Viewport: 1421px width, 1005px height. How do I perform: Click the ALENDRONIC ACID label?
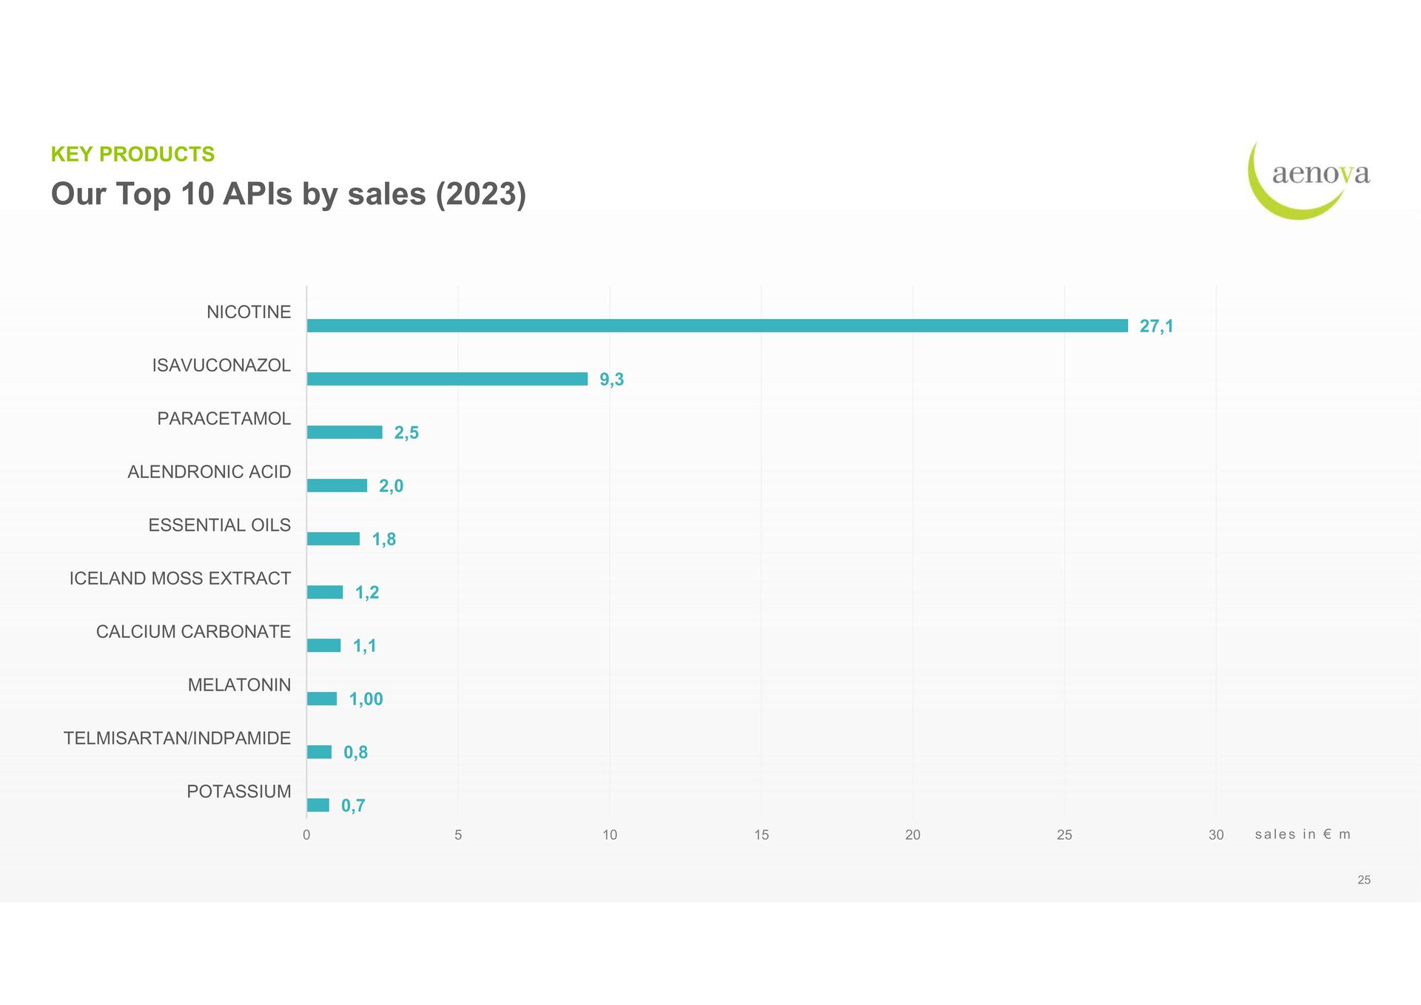(209, 472)
